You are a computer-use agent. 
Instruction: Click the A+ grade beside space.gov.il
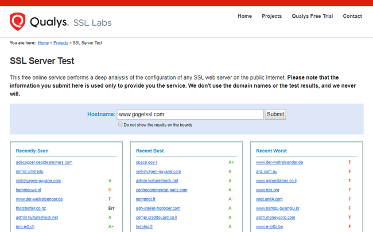(x=231, y=163)
